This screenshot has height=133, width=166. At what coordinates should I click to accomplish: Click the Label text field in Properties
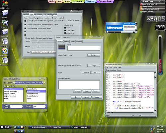pyautogui.click(x=84, y=48)
